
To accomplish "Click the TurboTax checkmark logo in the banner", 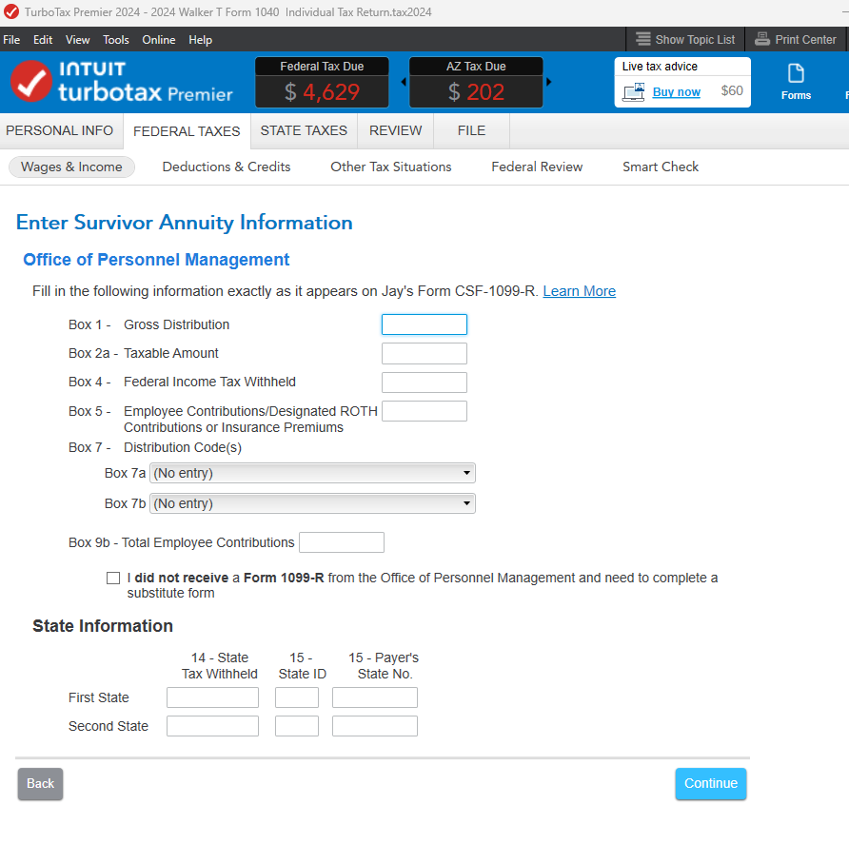I will point(31,81).
